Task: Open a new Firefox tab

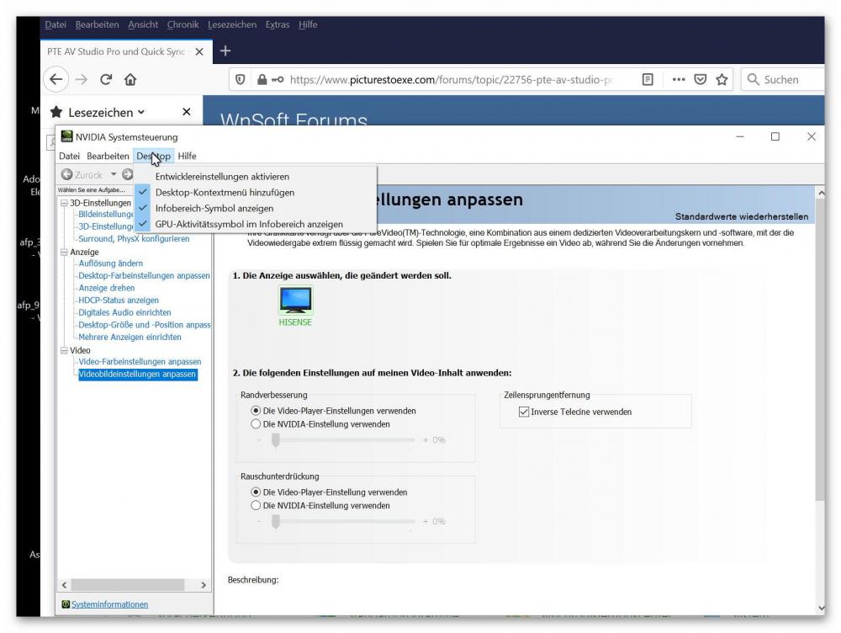Action: 225,51
